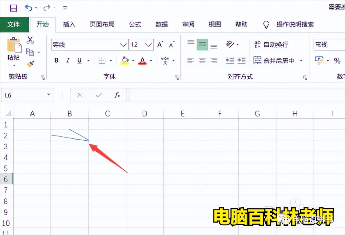
Task: Open the fill color dropdown arrow
Action: (133, 60)
